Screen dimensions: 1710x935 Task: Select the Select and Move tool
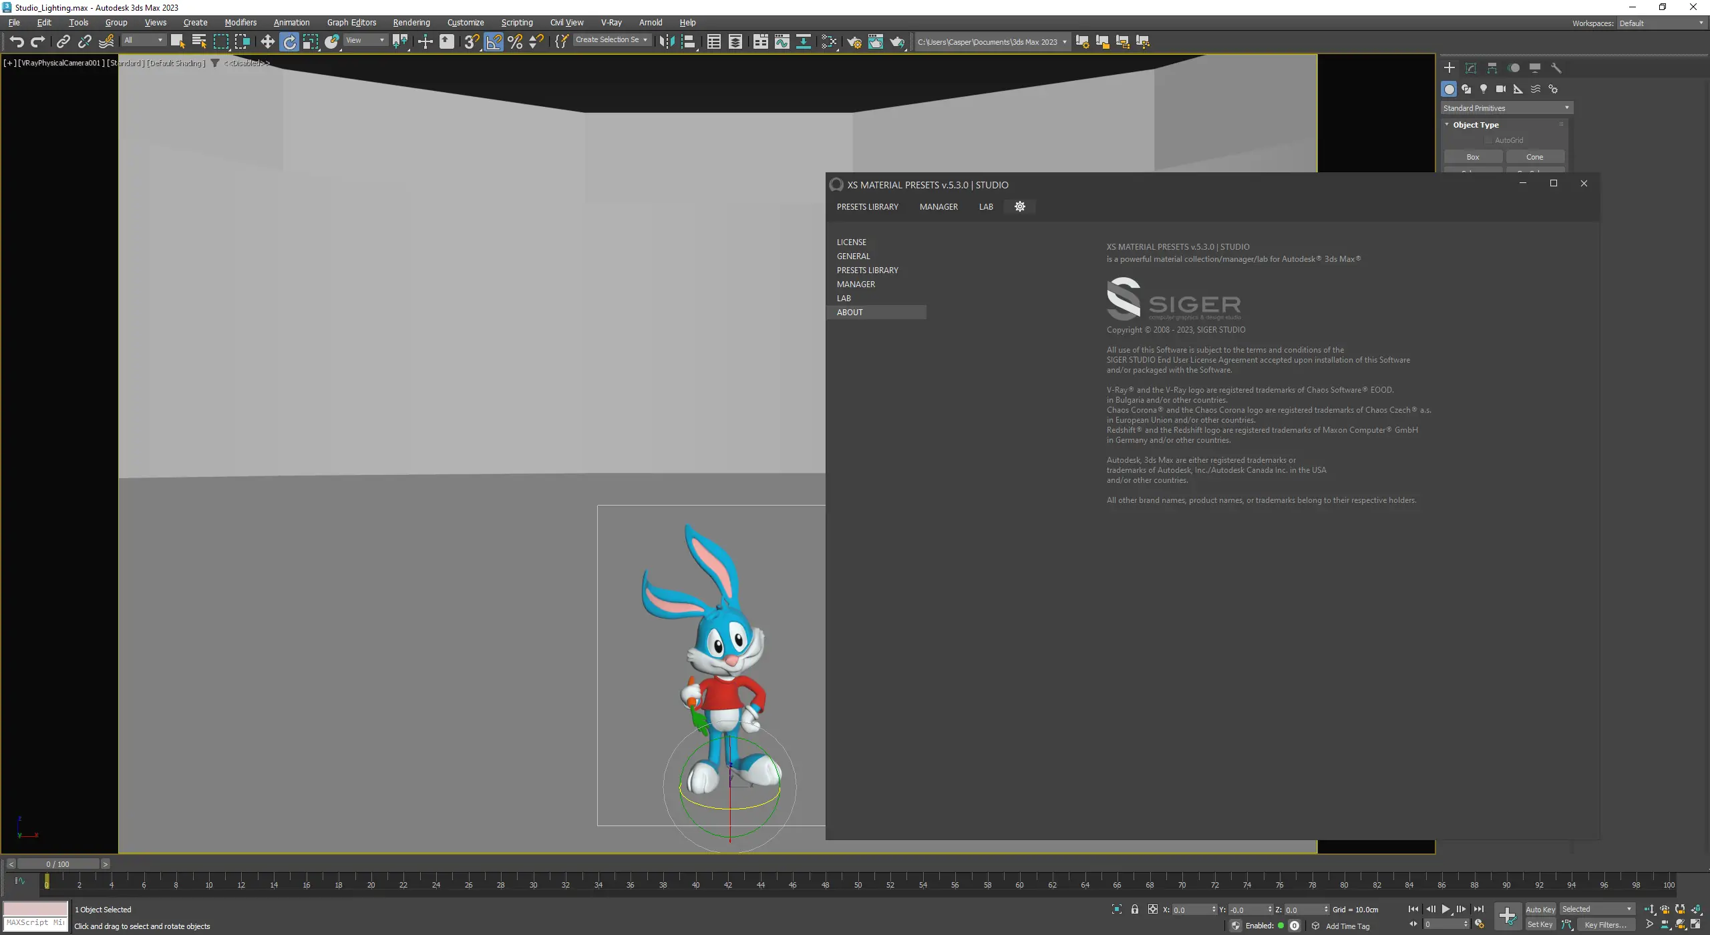pos(267,42)
